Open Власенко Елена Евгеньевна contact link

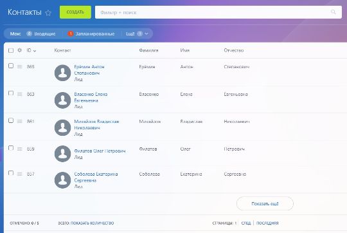[91, 97]
